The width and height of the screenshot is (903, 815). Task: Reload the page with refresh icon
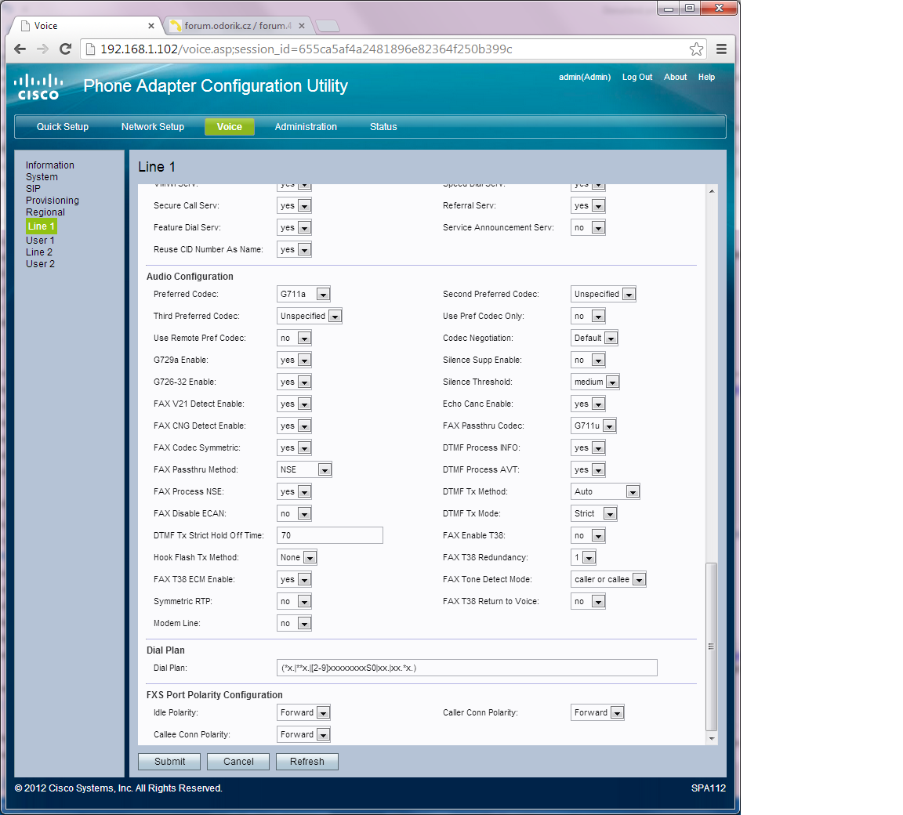(66, 49)
